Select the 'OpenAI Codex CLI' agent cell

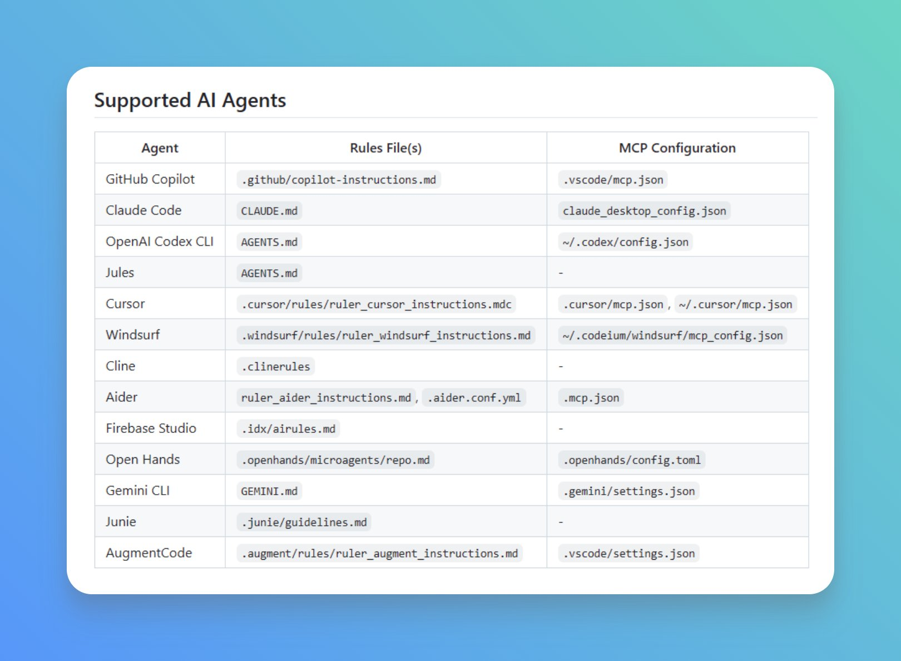tap(160, 241)
